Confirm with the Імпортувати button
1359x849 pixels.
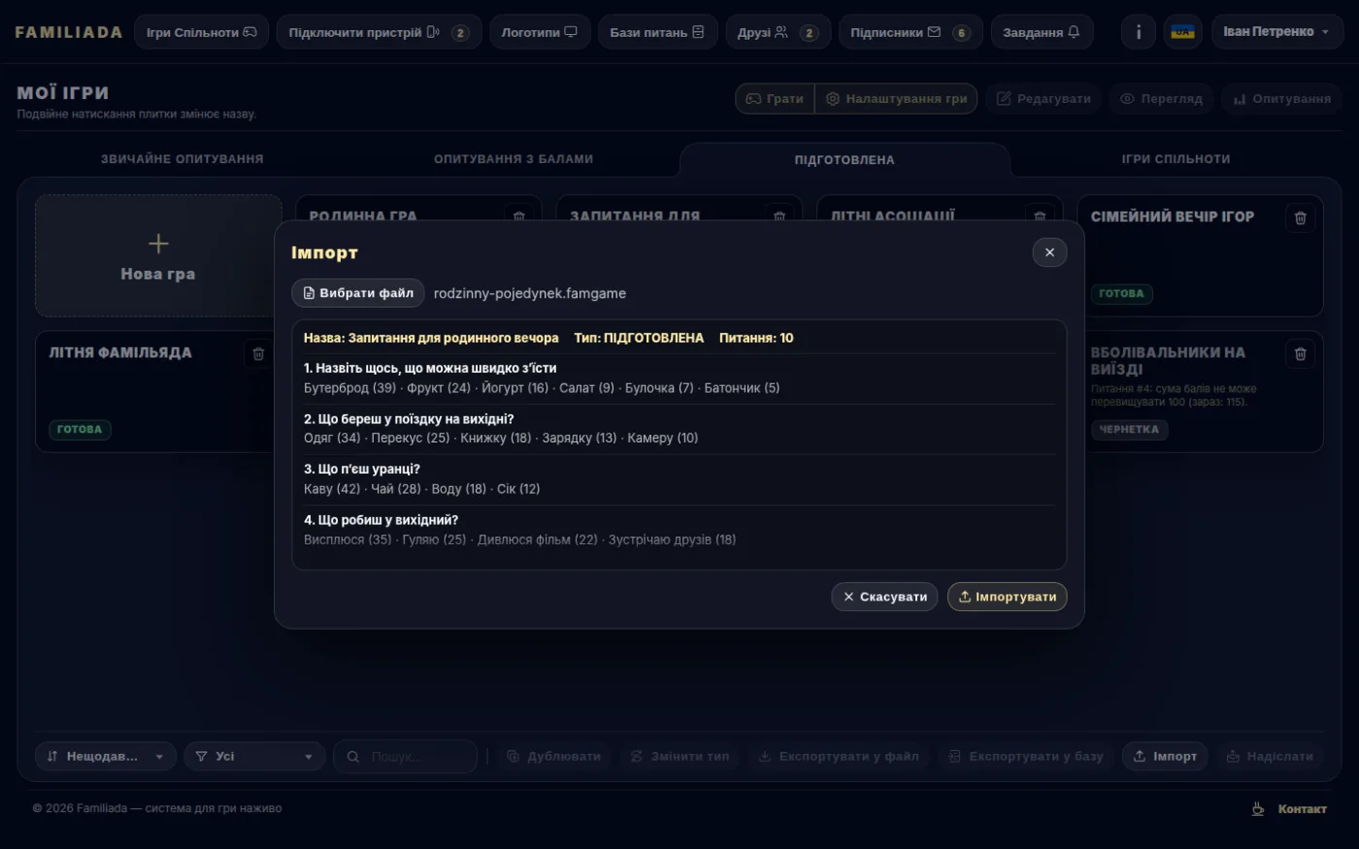1008,597
